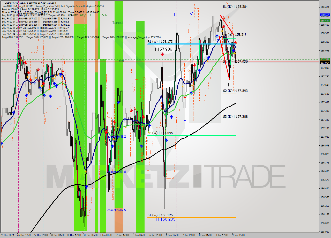331x238 pixels.
Task: Click the 7 Jan 09:00 time axis label
Action: pyautogui.click(x=189, y=235)
